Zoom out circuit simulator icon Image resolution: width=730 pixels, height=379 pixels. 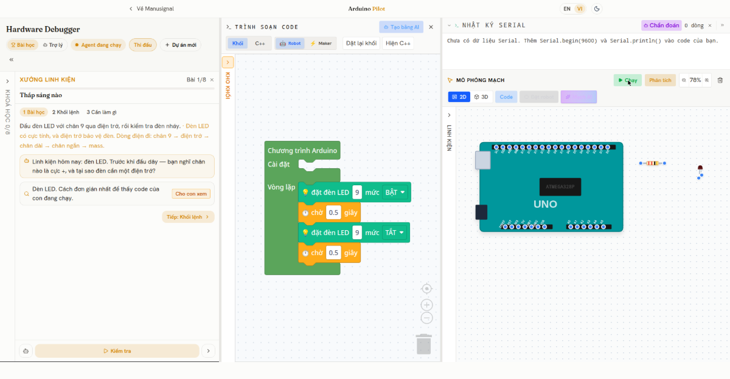pyautogui.click(x=684, y=80)
